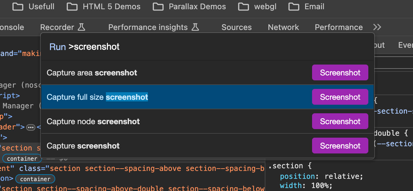The image size is (413, 191).
Task: Select Capture area screenshot command
Action: point(207,72)
